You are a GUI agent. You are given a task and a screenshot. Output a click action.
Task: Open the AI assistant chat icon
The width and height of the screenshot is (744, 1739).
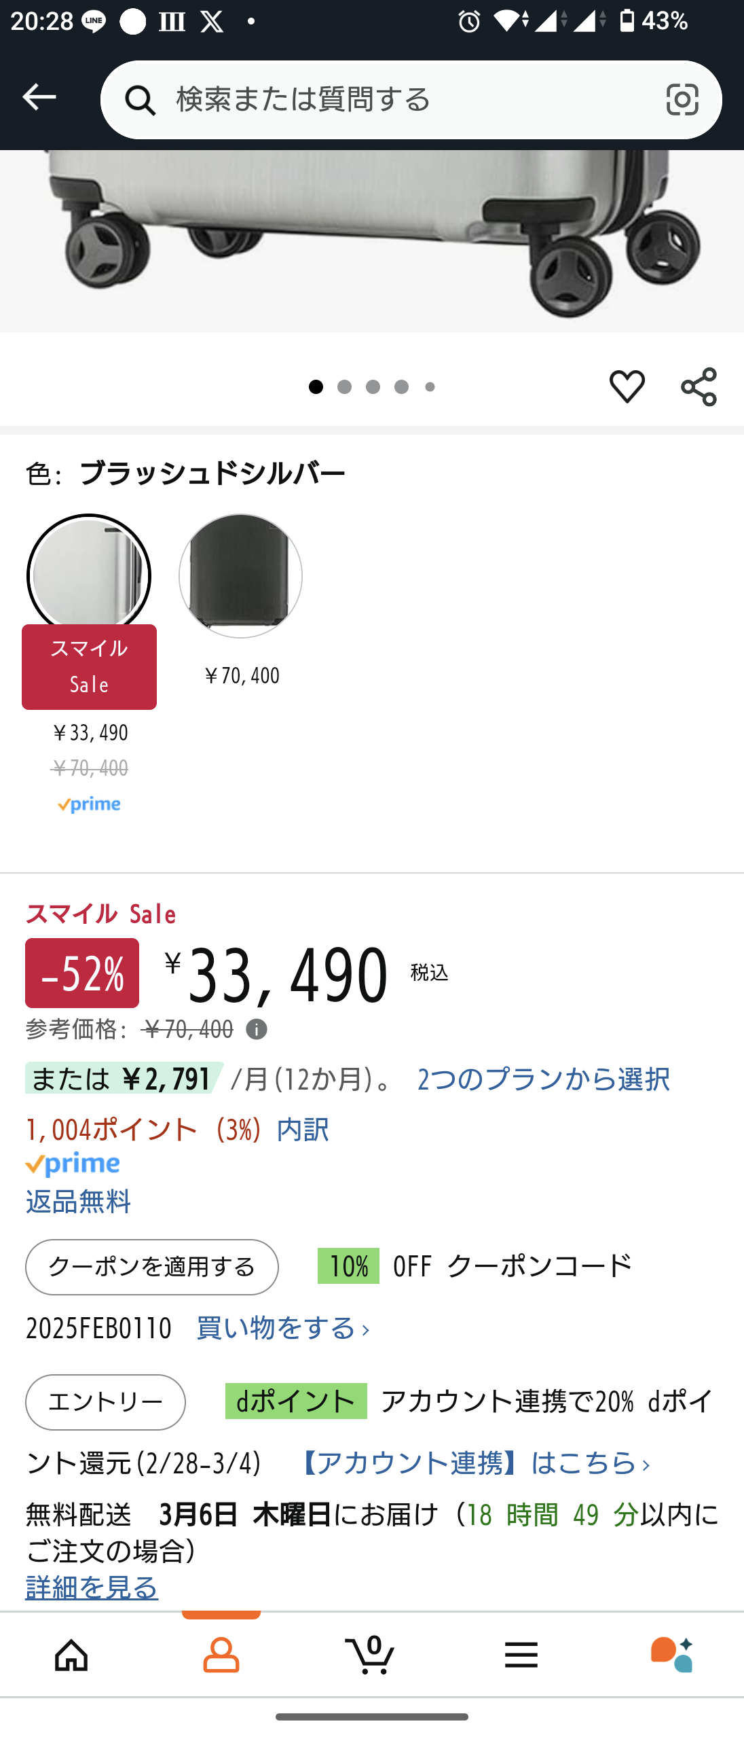[671, 1653]
